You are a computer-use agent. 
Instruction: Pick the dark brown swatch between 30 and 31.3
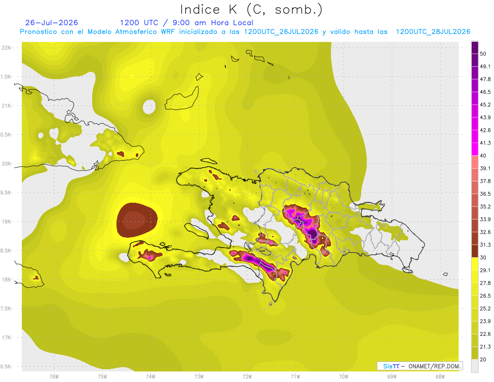point(475,251)
